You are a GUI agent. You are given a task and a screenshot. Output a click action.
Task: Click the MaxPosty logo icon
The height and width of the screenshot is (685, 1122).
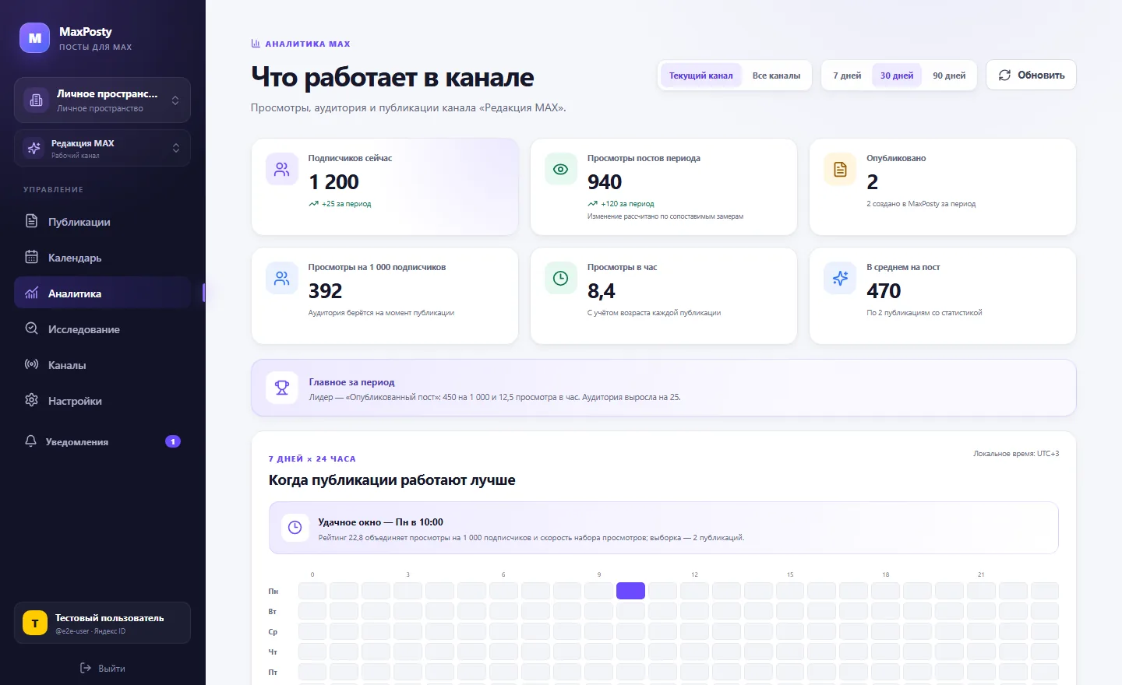(34, 37)
